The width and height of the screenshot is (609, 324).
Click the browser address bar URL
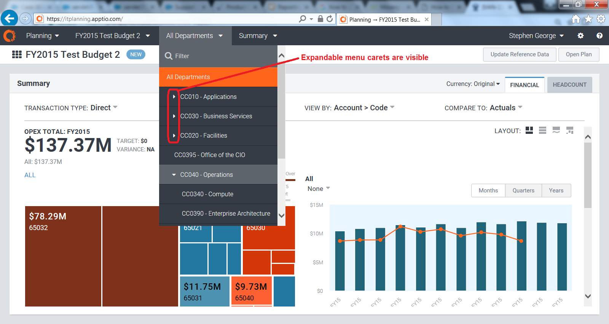[x=84, y=19]
